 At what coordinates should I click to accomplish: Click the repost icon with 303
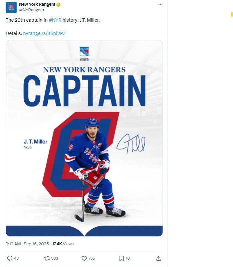click(47, 258)
